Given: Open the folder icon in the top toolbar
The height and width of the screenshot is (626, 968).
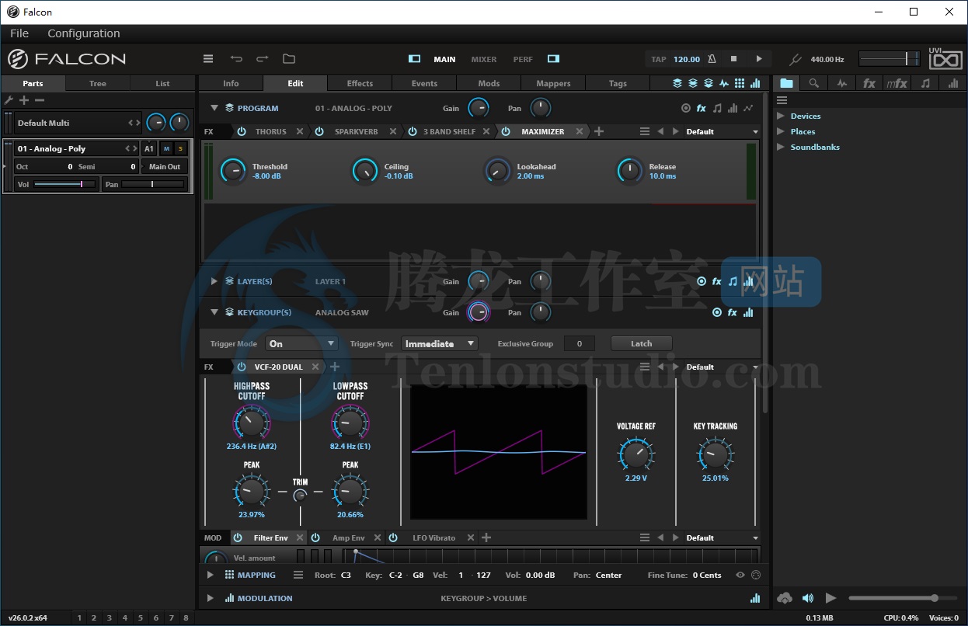Looking at the screenshot, I should pyautogui.click(x=289, y=59).
